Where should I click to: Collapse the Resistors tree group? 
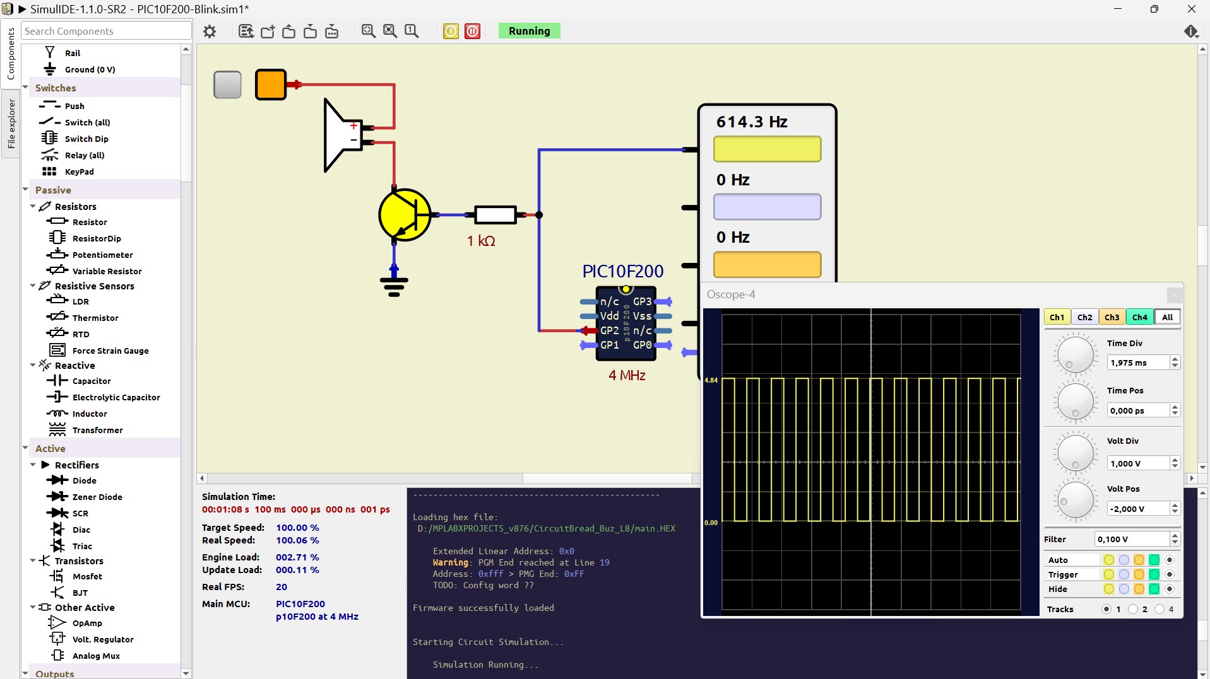click(x=33, y=207)
